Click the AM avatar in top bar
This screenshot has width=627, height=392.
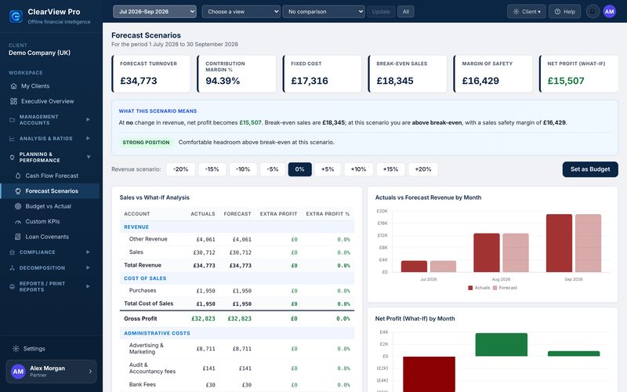(x=610, y=12)
